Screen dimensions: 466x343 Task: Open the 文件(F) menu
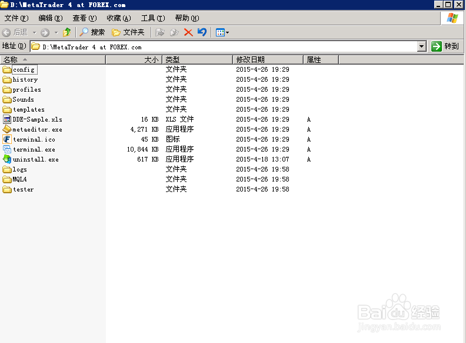pos(16,18)
